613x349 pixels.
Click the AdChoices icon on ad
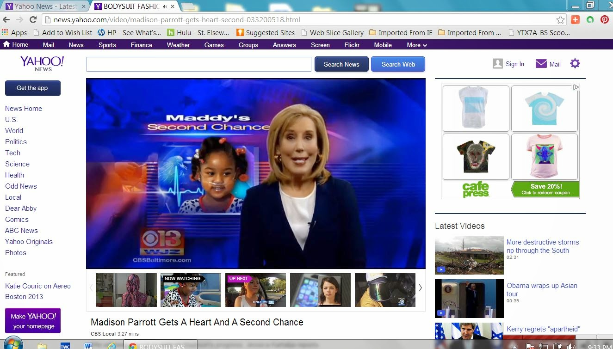click(x=576, y=87)
